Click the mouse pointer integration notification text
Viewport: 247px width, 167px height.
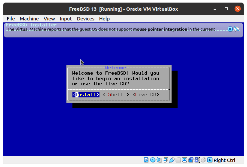pos(111,29)
